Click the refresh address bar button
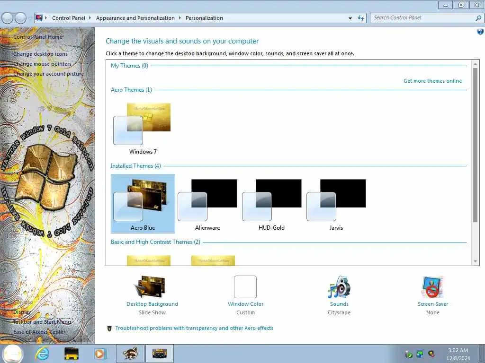The image size is (485, 363). 360,18
